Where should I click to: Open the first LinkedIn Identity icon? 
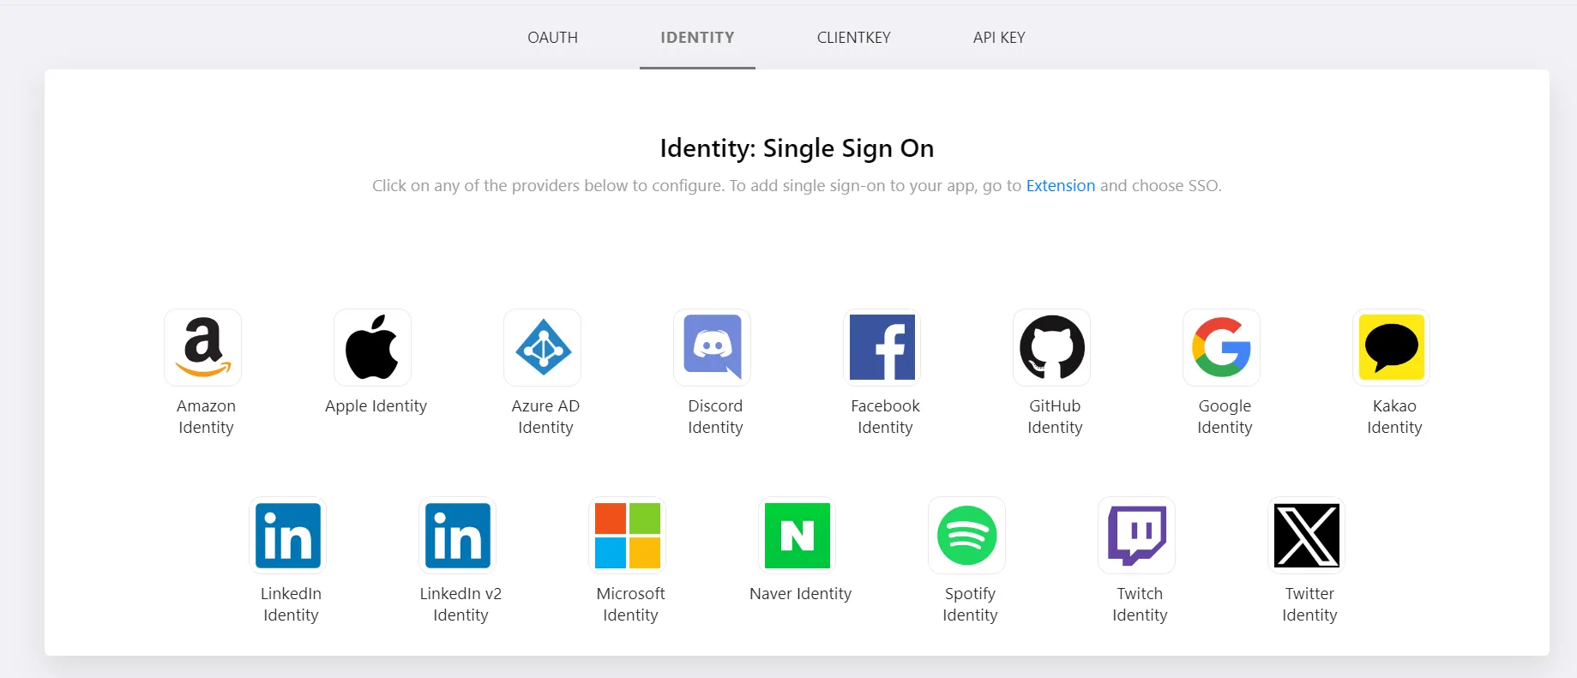[288, 536]
